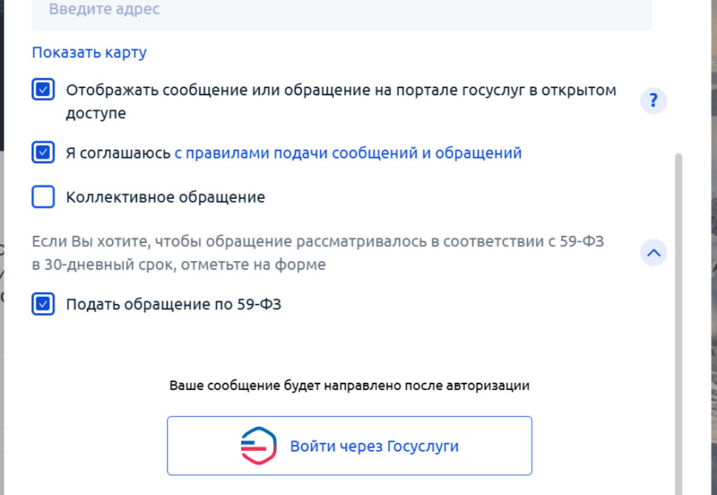
Task: Focus the 'Введите адрес' address field
Action: (342, 11)
